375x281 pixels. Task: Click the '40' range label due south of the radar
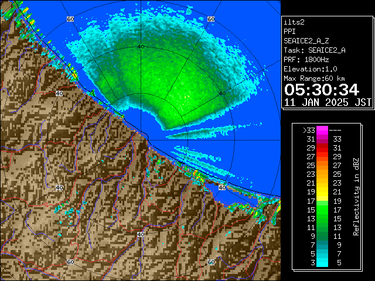[141, 234]
